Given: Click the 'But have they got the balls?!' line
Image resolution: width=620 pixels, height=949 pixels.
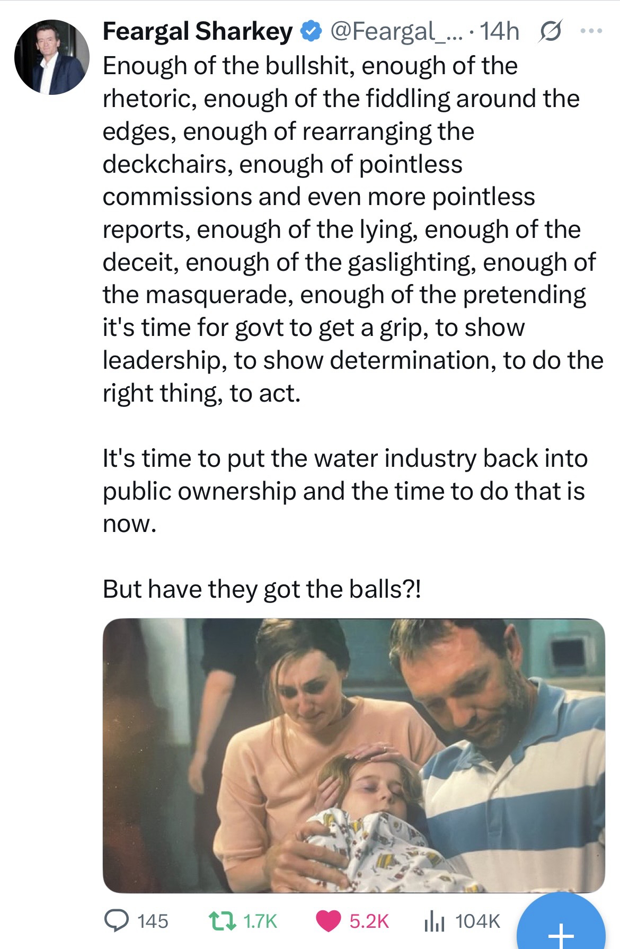Looking at the screenshot, I should tap(262, 589).
